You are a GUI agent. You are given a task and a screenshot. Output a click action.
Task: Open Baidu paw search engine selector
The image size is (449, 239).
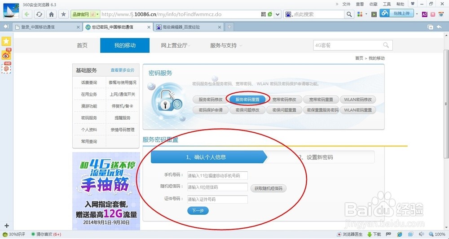[288, 14]
